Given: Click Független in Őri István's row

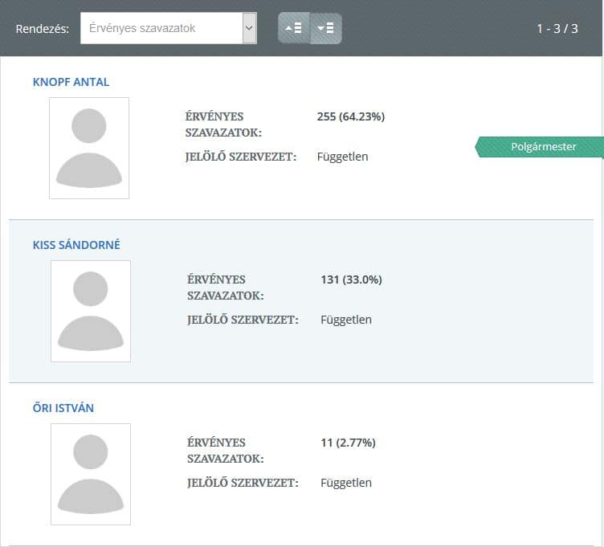Looking at the screenshot, I should (x=346, y=483).
